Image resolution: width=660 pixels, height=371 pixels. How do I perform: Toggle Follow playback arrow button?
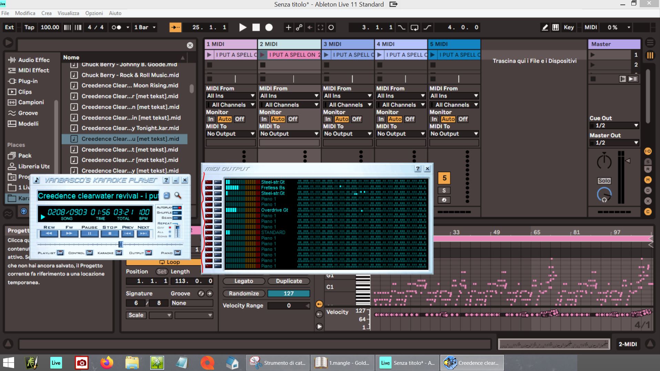(x=175, y=28)
